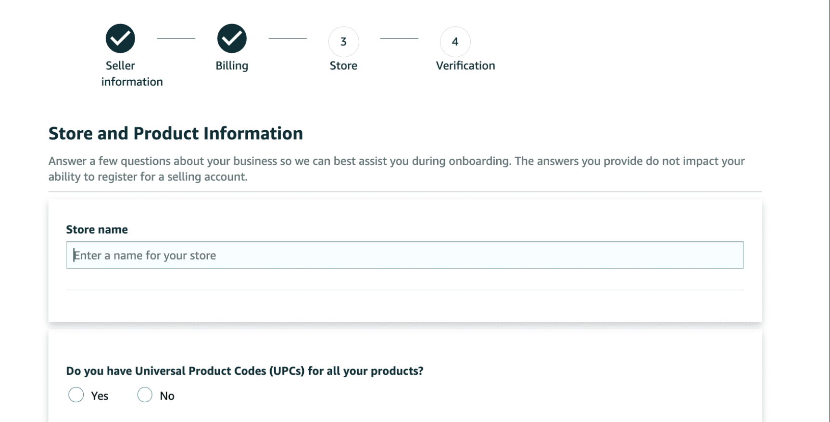Click the 'Verification' step label
Image resolution: width=830 pixels, height=422 pixels.
tap(465, 66)
